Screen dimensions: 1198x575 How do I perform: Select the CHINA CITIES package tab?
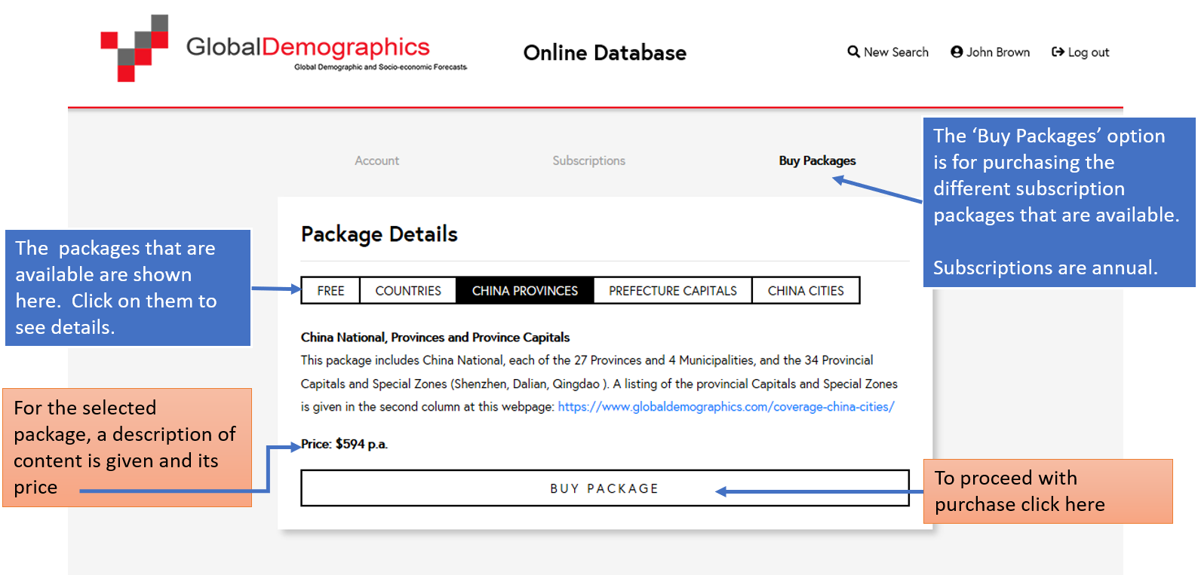[x=806, y=291]
